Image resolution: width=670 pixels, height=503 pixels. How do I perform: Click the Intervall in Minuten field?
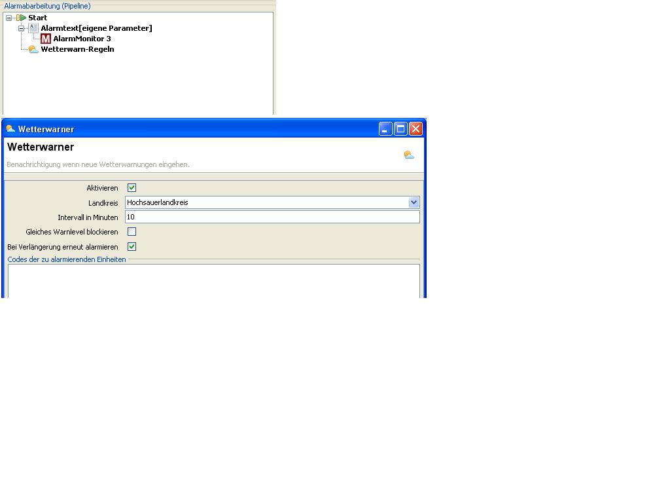coord(272,217)
